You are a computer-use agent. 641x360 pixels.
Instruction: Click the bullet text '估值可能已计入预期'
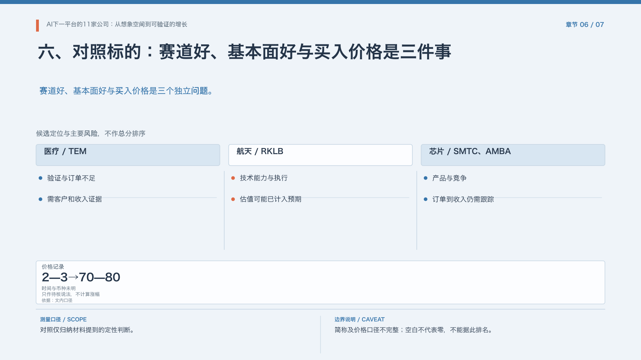(x=270, y=199)
